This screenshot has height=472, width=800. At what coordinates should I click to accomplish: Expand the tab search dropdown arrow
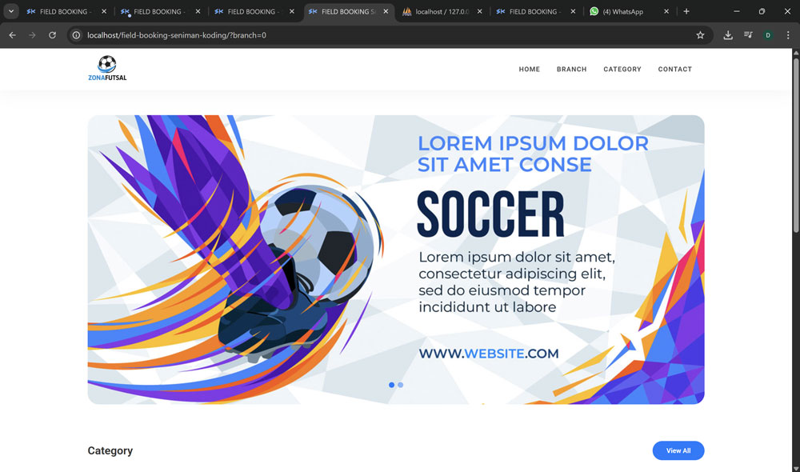[x=10, y=11]
